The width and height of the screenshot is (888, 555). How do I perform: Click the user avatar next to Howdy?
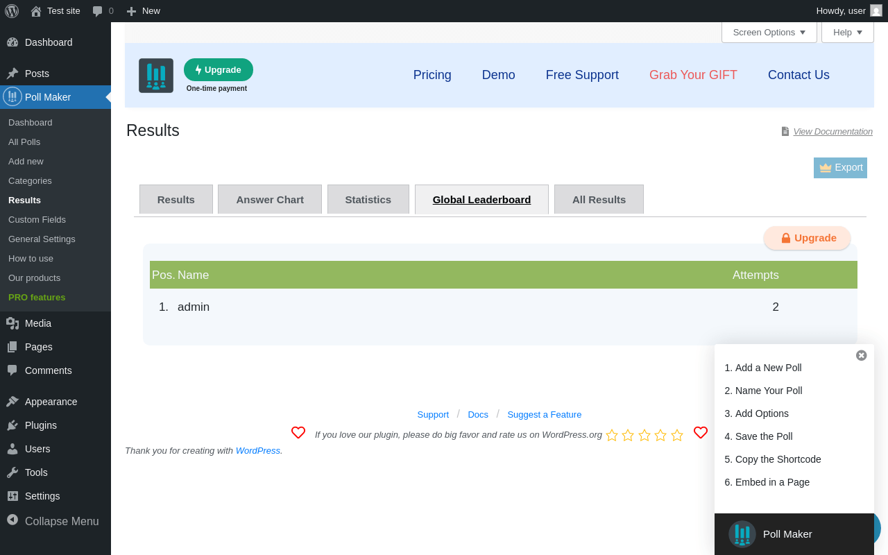click(876, 11)
